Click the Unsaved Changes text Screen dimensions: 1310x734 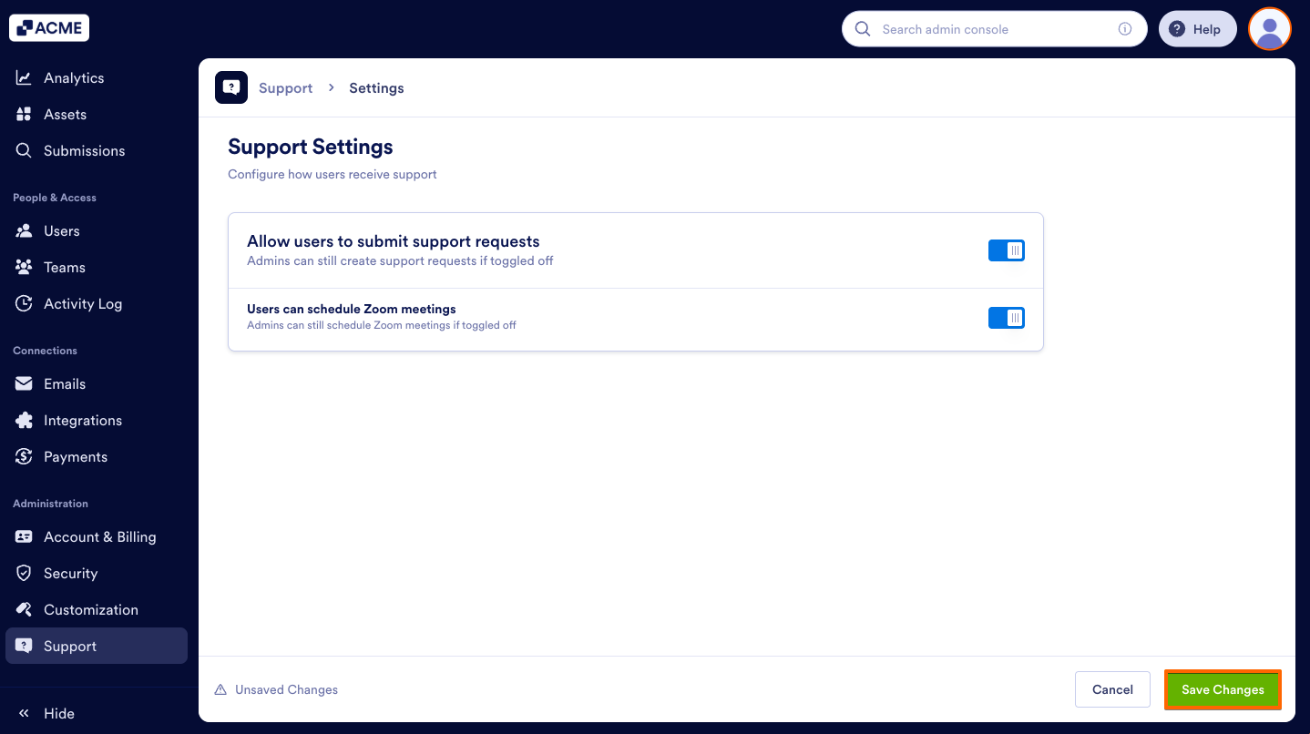point(286,690)
